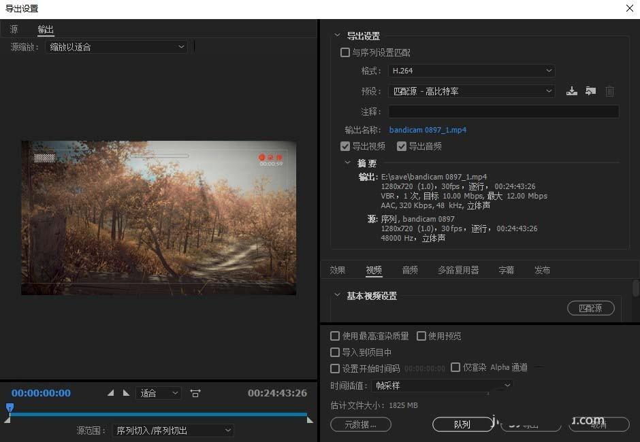Open the crop output tool
The image size is (640, 442).
[195, 392]
